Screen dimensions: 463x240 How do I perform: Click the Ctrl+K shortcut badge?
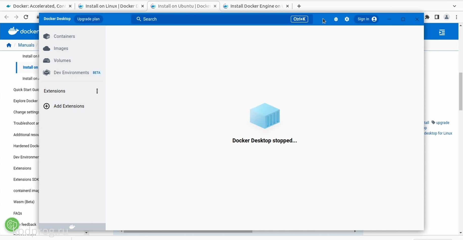coord(299,19)
